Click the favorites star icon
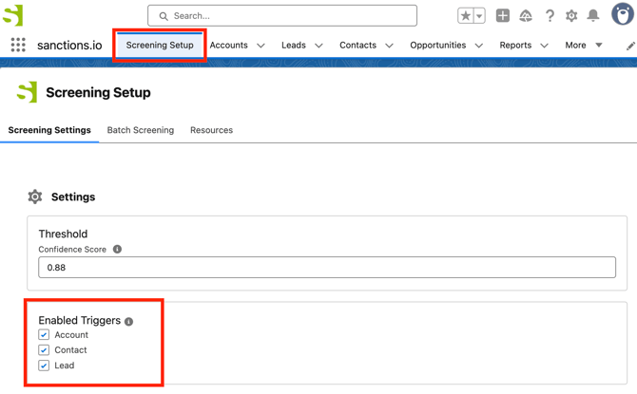Viewport: 637px width, 394px height. [466, 16]
